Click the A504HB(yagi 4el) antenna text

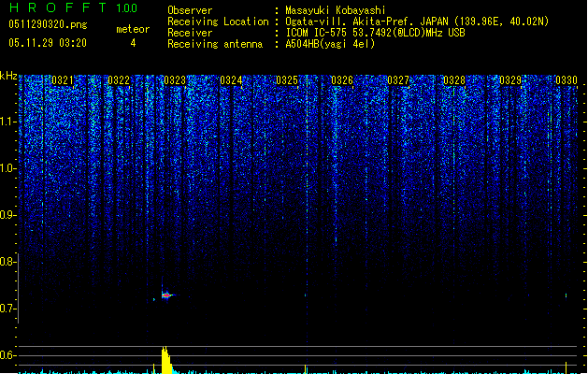pyautogui.click(x=330, y=44)
